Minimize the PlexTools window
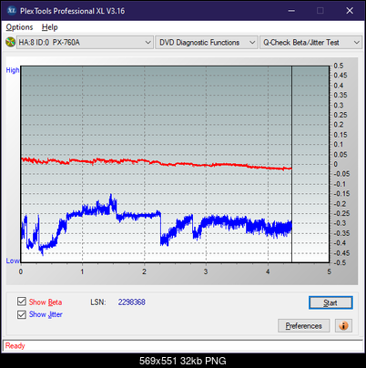This screenshot has width=366, height=368. point(291,11)
